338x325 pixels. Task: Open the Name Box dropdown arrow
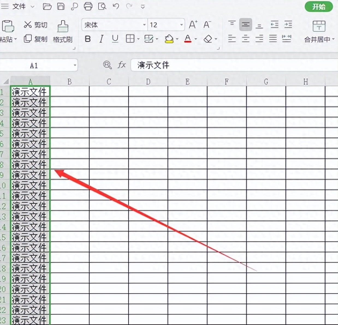pyautogui.click(x=75, y=66)
